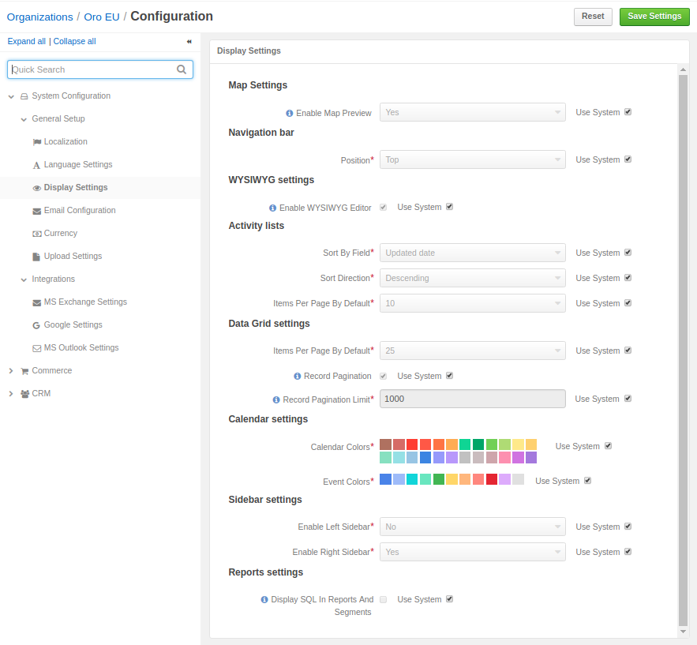This screenshot has width=697, height=645.
Task: Toggle Use System for Sort Direction
Action: click(x=628, y=278)
